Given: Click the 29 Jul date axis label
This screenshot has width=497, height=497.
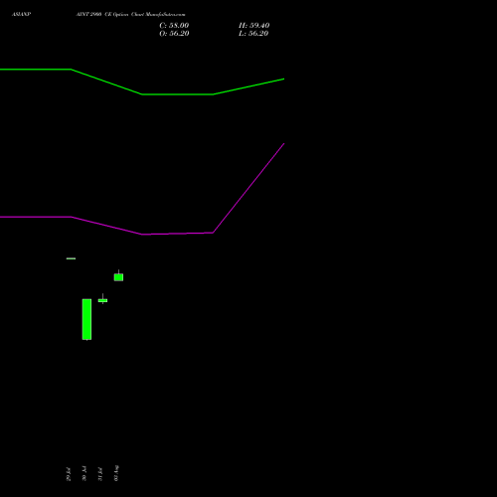Looking at the screenshot, I should pyautogui.click(x=69, y=474).
